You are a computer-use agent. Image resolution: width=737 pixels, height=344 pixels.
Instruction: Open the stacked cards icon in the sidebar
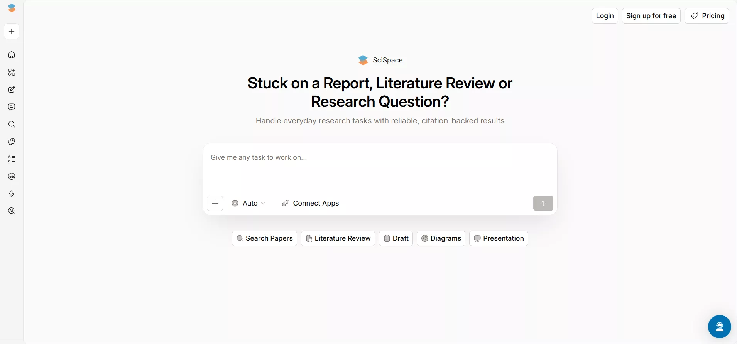coord(12,142)
